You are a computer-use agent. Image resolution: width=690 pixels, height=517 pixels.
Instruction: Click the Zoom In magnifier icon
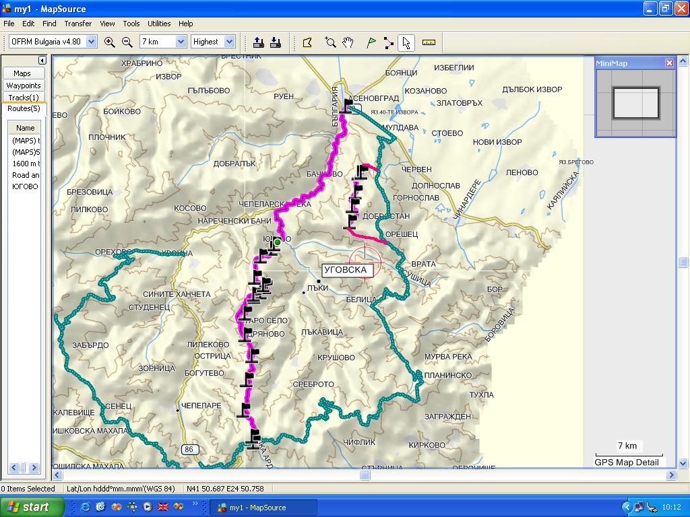pos(110,42)
